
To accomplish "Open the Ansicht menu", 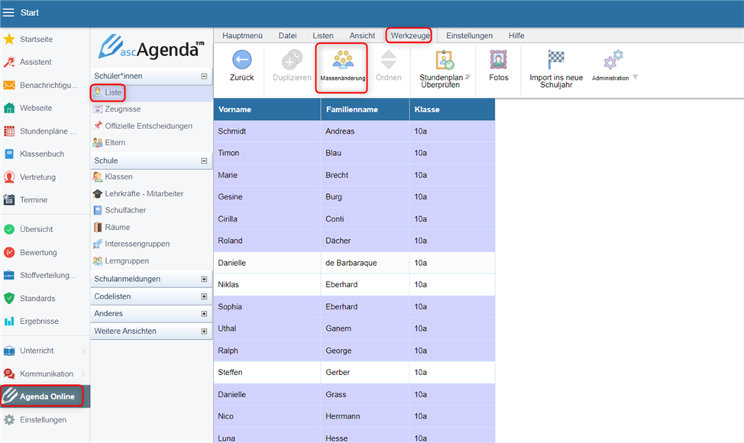I will click(x=362, y=36).
